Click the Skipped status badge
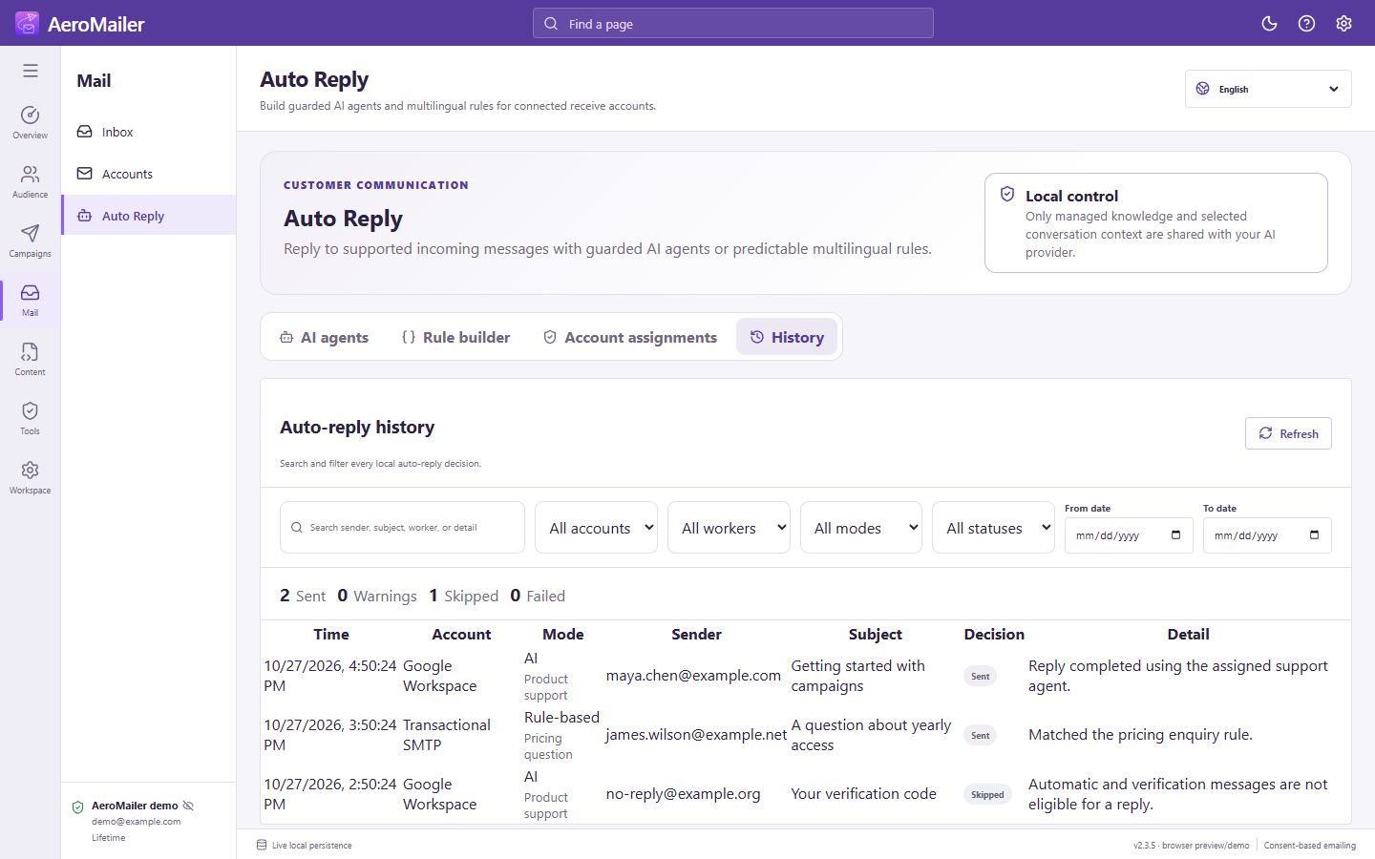The image size is (1375, 859). 987,794
